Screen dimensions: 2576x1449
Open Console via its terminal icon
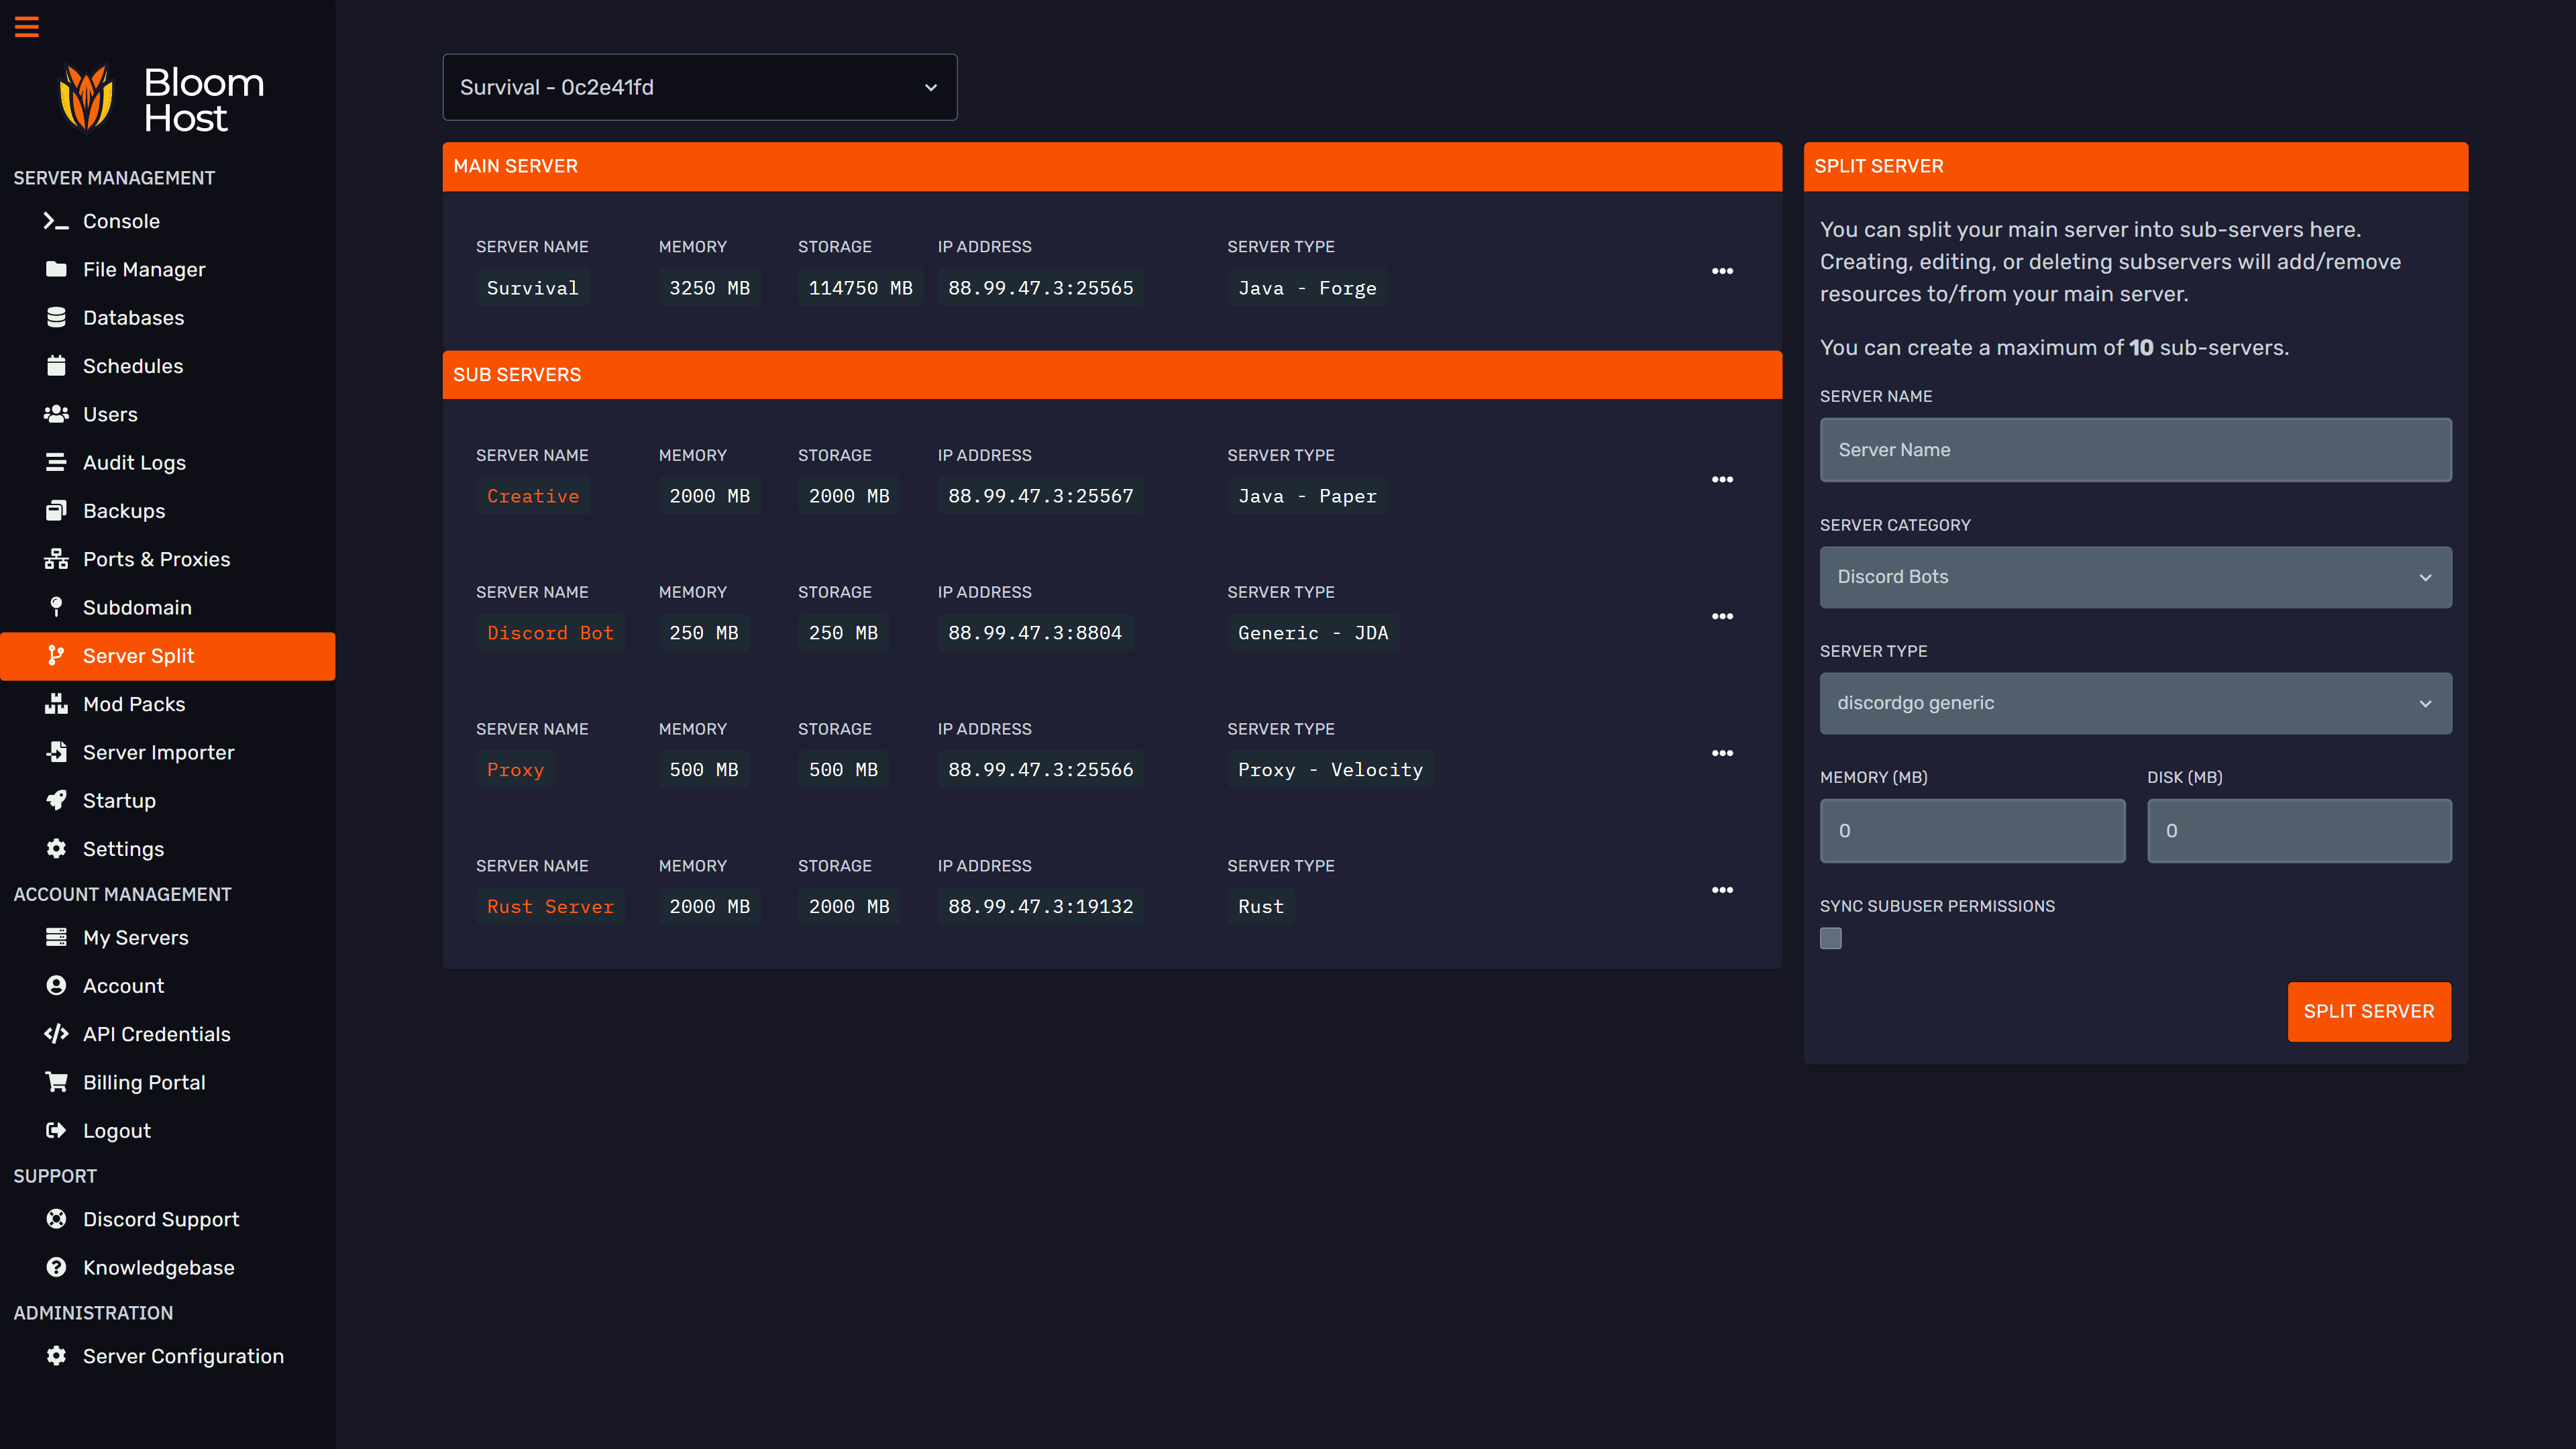(x=56, y=221)
